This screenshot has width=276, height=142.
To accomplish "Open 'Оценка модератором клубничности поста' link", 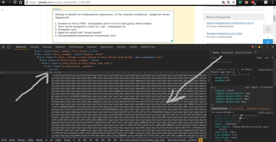I will click(230, 23).
